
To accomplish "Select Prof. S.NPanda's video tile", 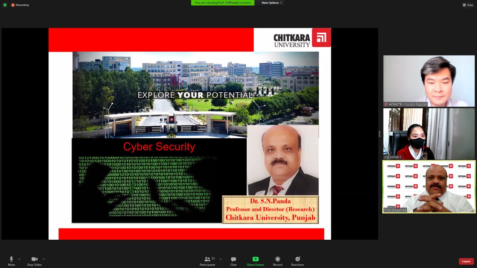I will (429, 187).
